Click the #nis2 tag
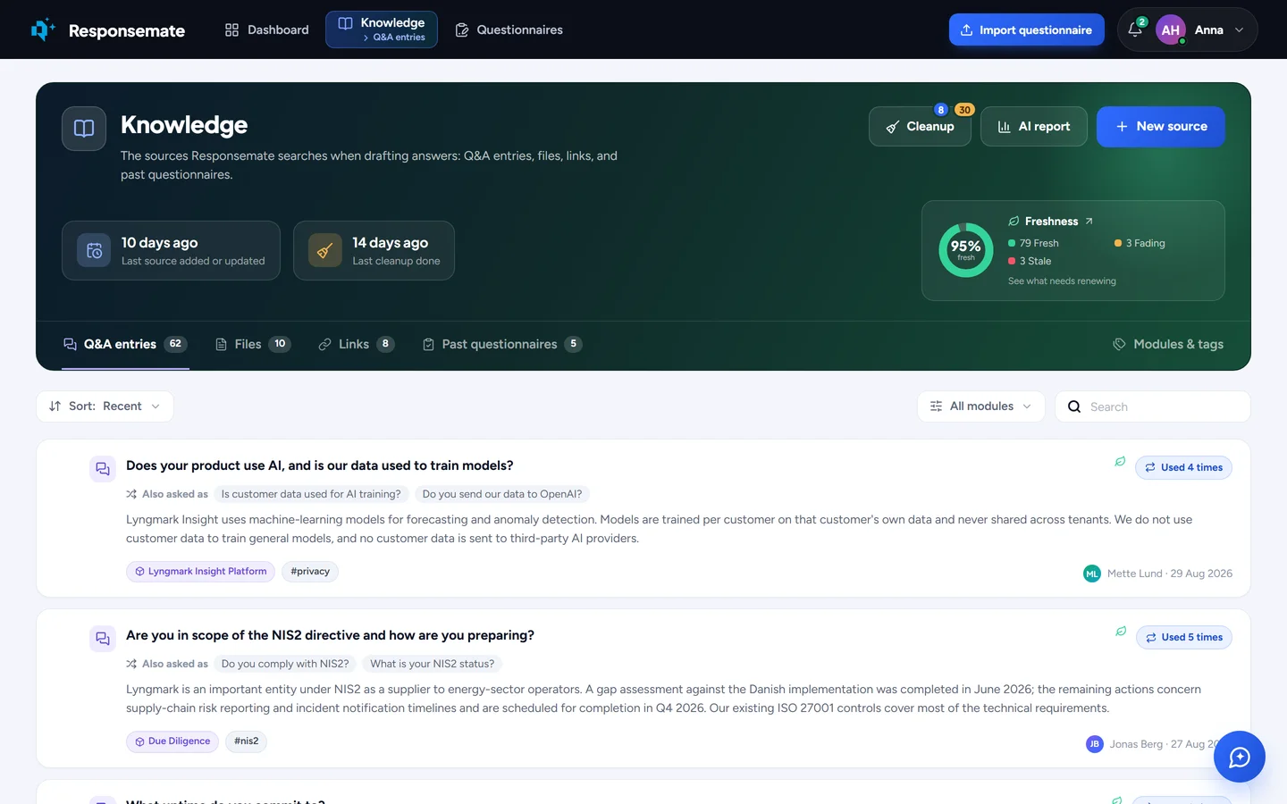 click(x=246, y=741)
